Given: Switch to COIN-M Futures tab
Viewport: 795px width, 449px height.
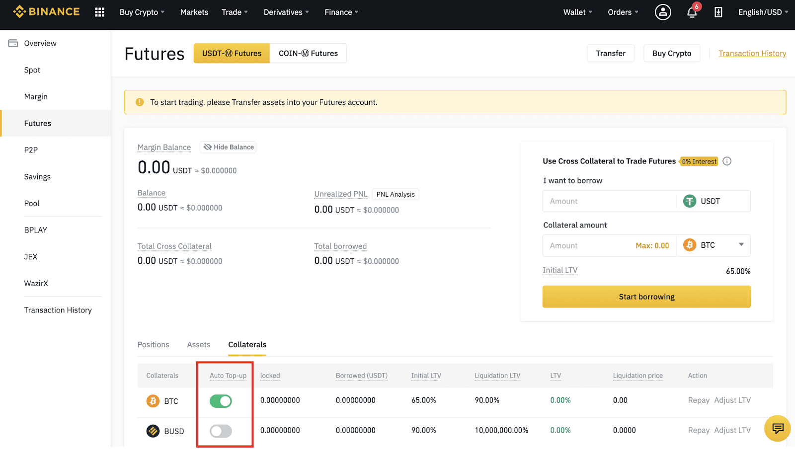Looking at the screenshot, I should [x=308, y=53].
